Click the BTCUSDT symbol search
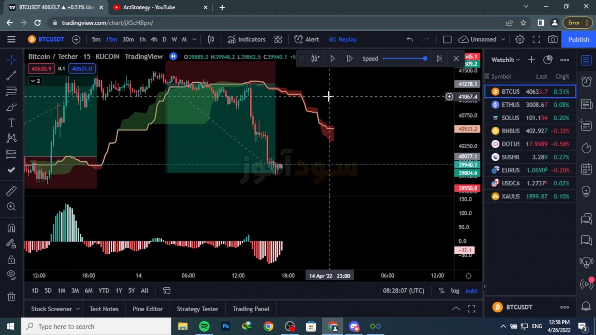Screen dimensions: 596x335 tap(46, 39)
